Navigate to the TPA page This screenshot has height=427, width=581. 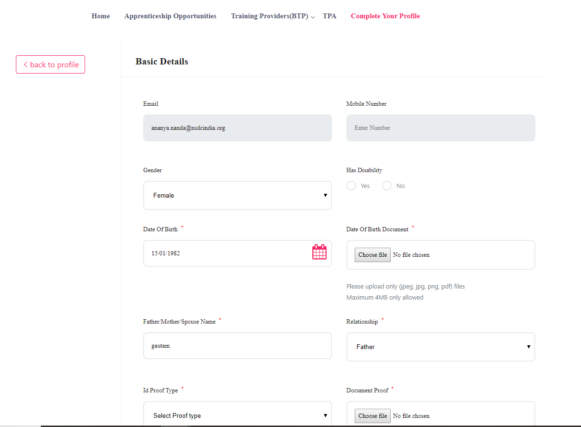(329, 16)
